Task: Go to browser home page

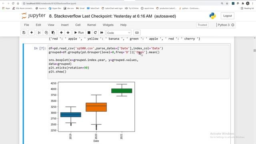Action: point(18,4)
